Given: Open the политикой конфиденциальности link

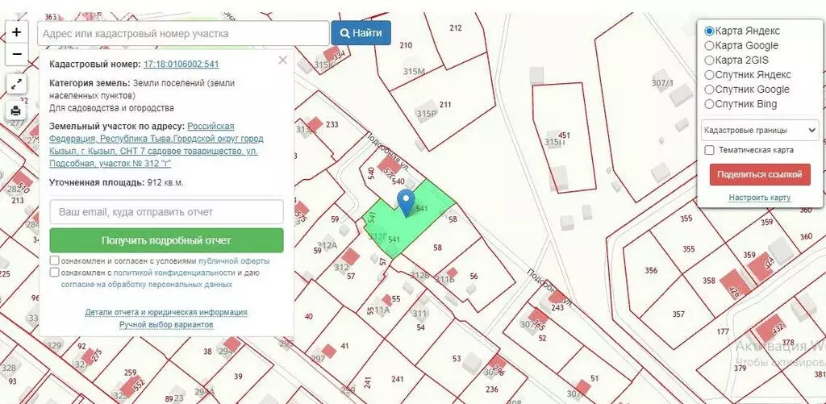Looking at the screenshot, I should [x=174, y=273].
